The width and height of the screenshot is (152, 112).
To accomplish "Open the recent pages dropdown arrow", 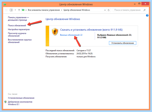I will click(15, 10).
